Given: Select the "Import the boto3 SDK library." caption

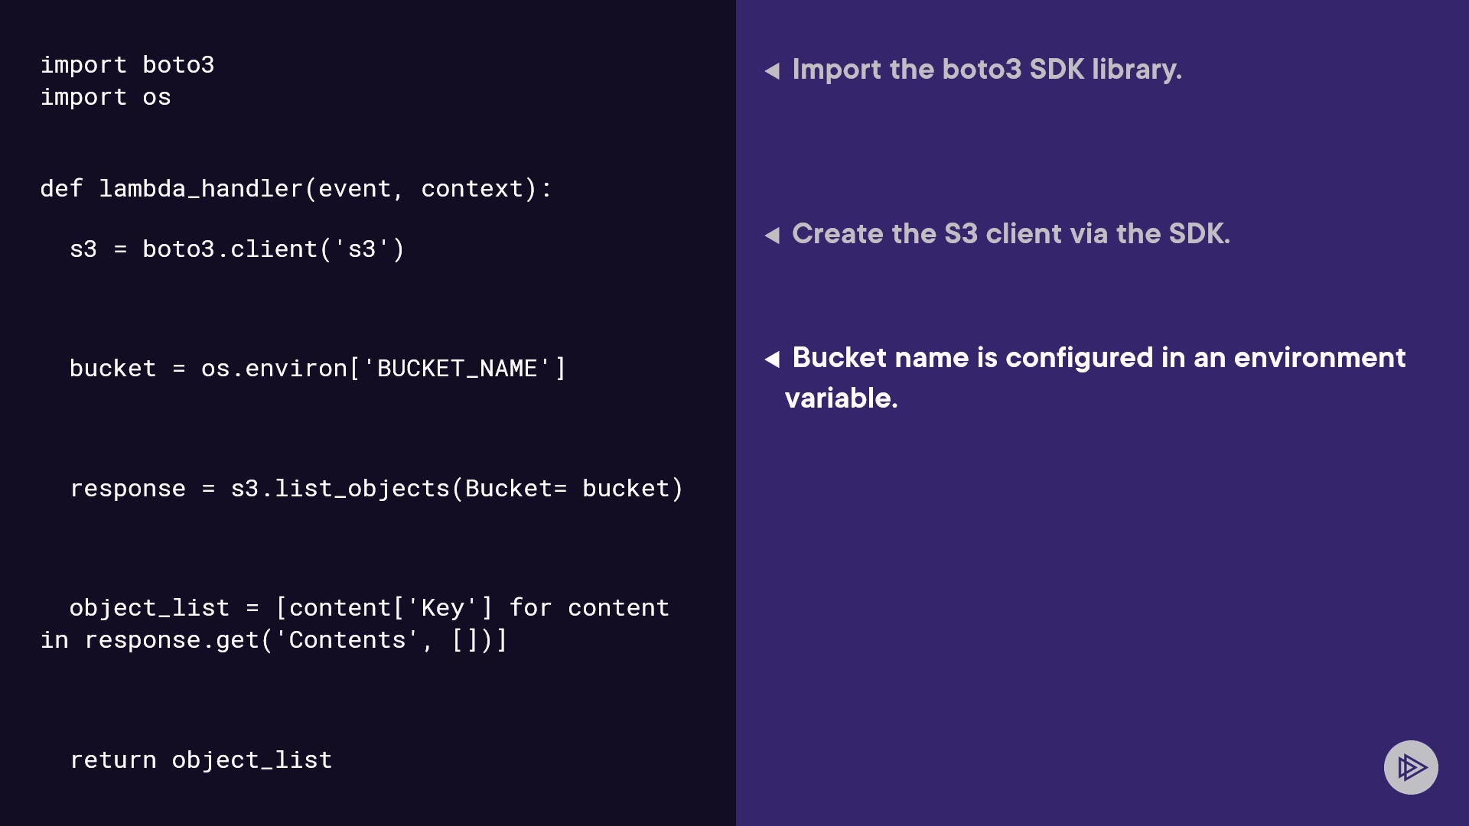Looking at the screenshot, I should click(986, 70).
